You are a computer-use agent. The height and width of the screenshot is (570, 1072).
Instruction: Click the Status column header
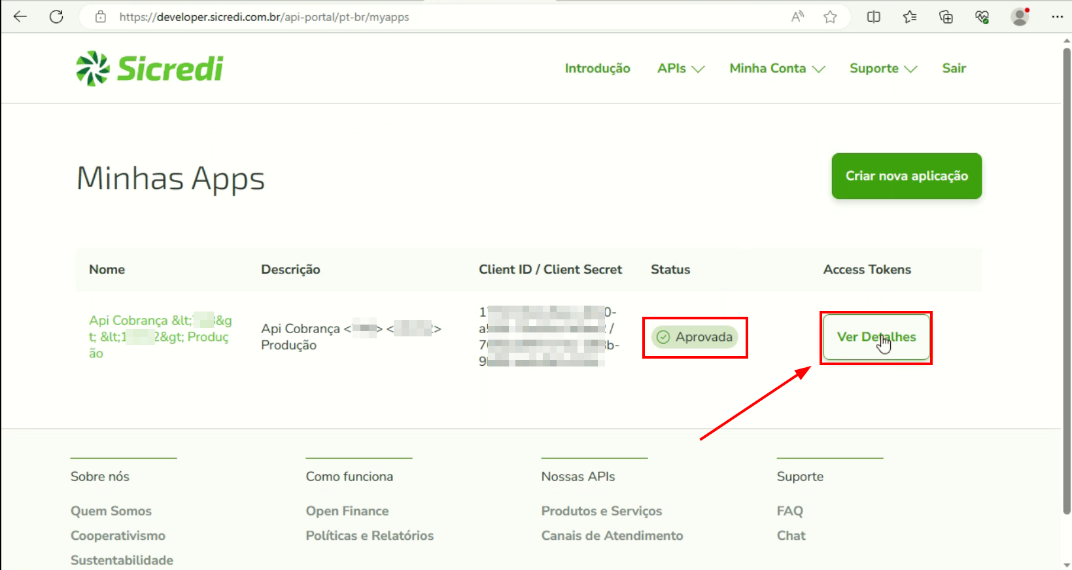(670, 270)
